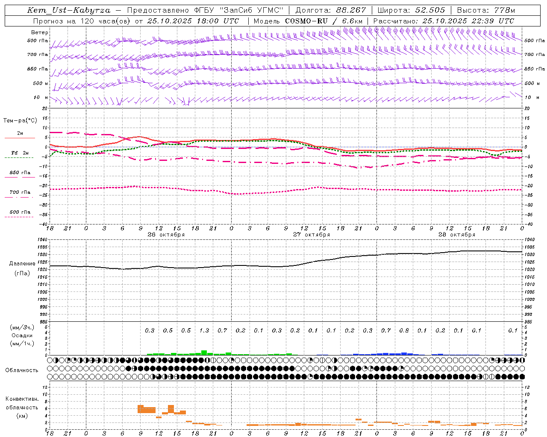Click the '27 октября' date label

pyautogui.click(x=312, y=235)
